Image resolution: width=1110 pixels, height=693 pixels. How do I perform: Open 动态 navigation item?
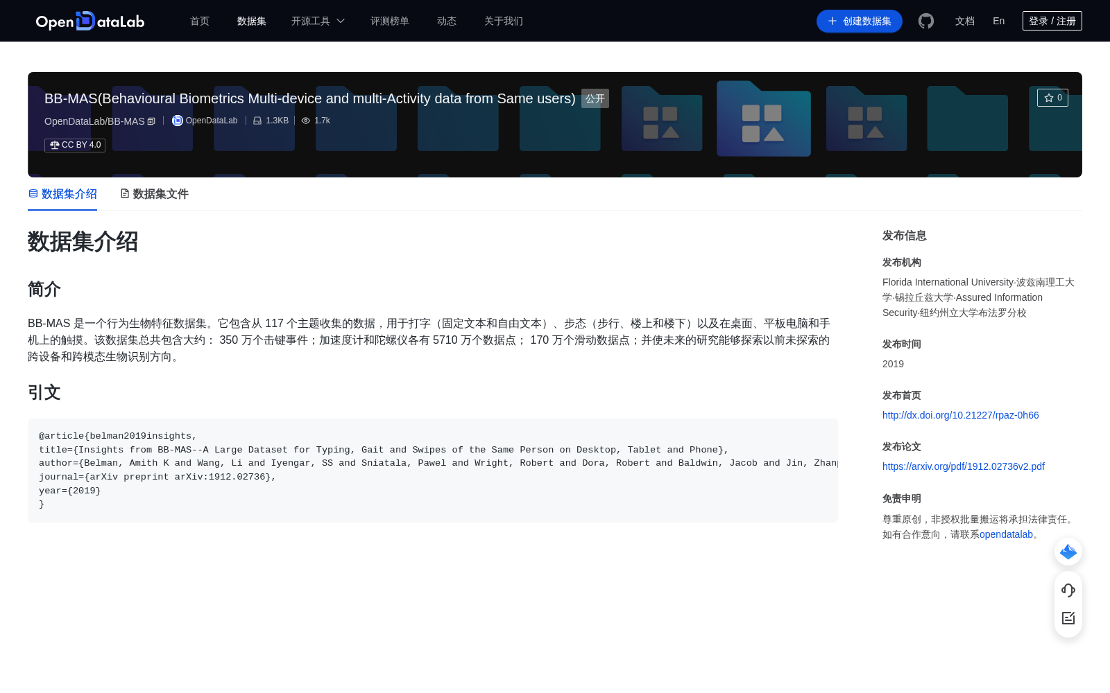[447, 21]
